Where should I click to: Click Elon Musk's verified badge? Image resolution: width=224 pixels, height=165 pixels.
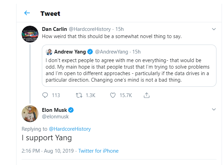pyautogui.click(x=71, y=110)
